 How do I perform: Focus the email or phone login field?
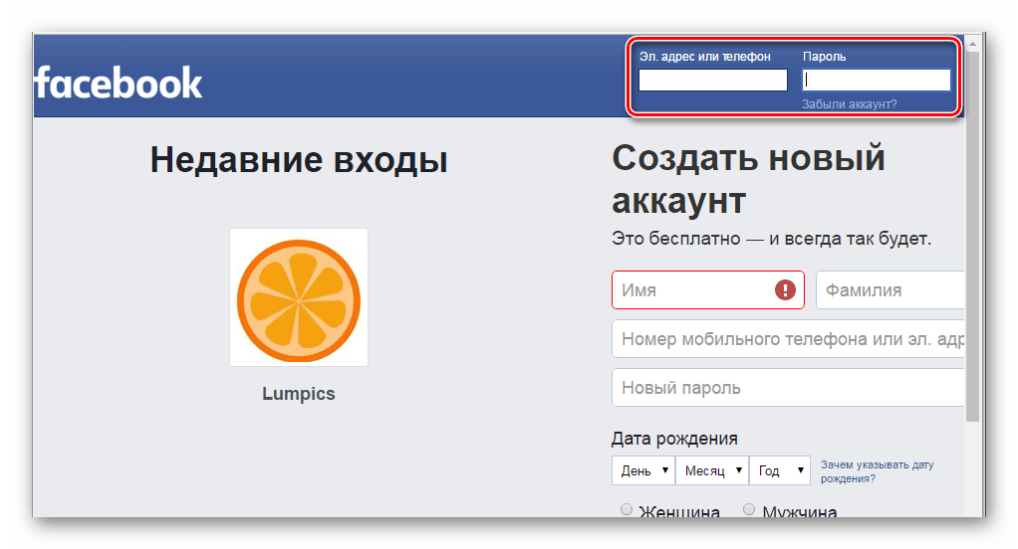click(x=713, y=80)
